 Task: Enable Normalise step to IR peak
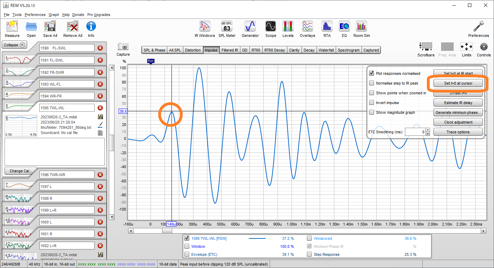point(372,83)
